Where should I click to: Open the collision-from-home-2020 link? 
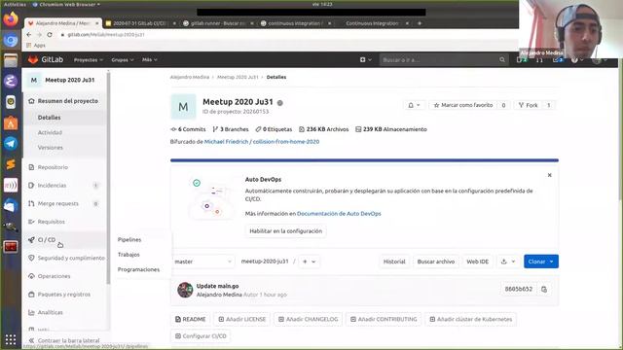286,142
